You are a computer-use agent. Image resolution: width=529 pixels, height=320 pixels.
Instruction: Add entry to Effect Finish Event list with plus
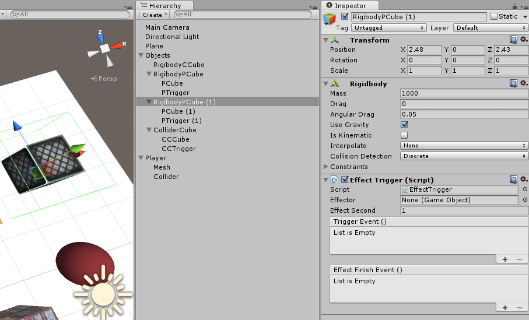click(505, 308)
